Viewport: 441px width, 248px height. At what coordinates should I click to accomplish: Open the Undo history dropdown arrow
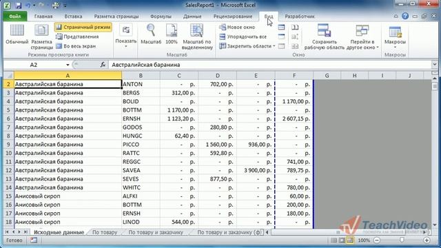point(34,6)
